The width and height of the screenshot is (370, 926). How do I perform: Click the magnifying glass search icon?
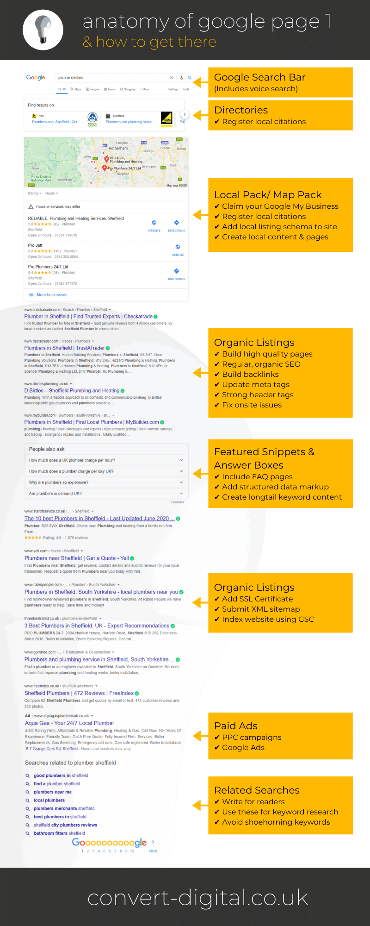tap(189, 78)
